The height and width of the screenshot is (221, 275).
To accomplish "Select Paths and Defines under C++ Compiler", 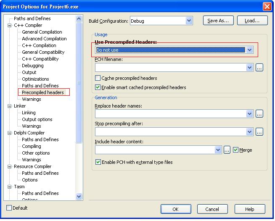I will (40, 86).
